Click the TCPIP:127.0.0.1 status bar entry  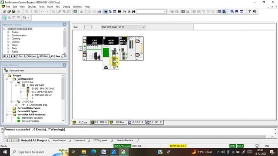tap(178, 146)
